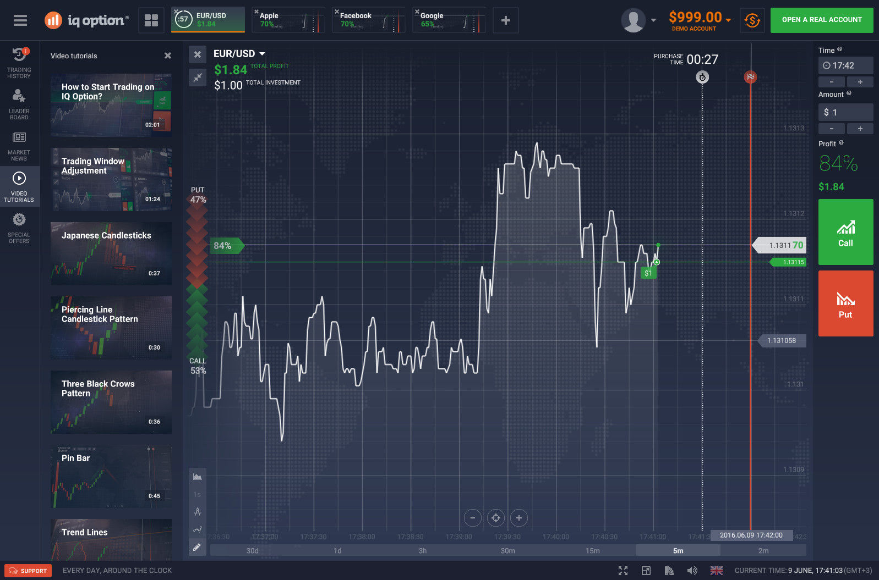Collapse the chart with shrink arrows icon
Screen dimensions: 879x580
198,78
